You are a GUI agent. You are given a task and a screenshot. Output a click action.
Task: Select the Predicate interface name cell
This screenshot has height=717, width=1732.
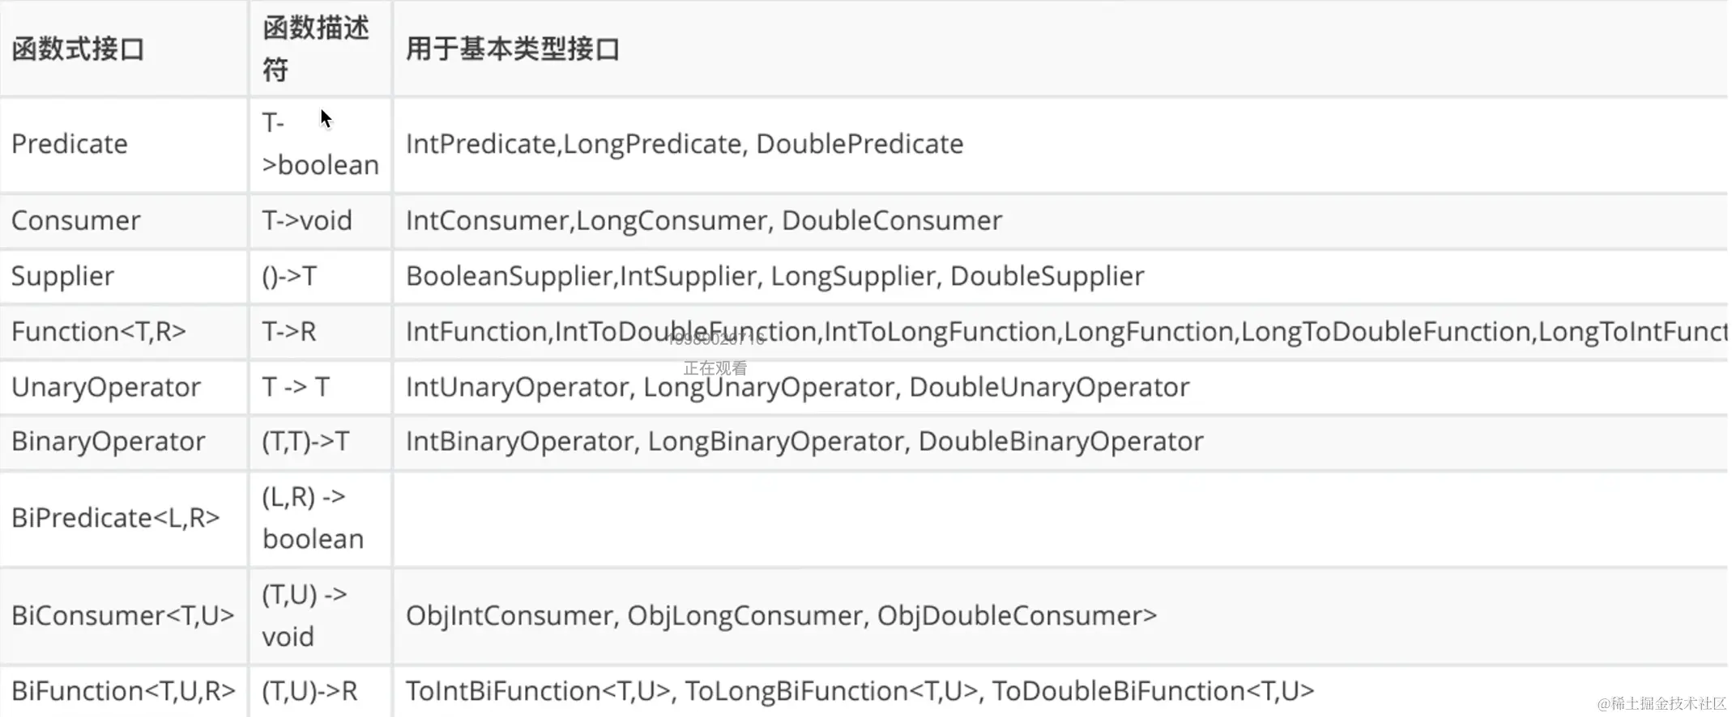tap(70, 144)
